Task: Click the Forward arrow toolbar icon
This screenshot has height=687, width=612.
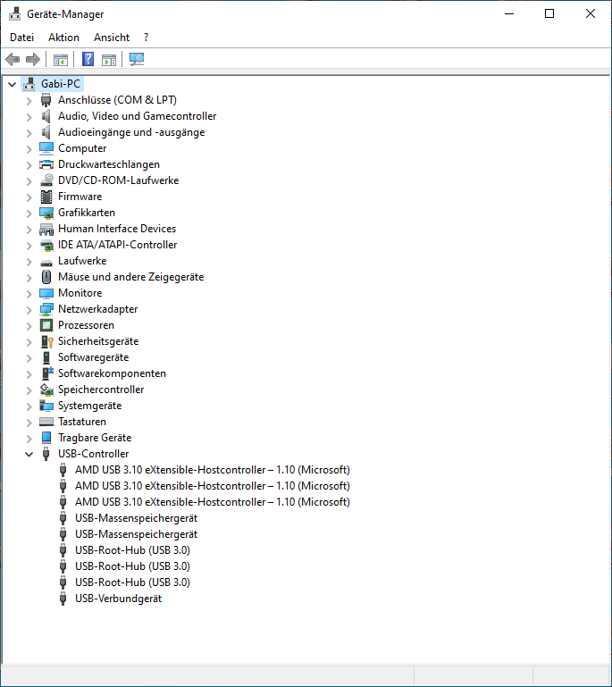Action: pyautogui.click(x=33, y=59)
